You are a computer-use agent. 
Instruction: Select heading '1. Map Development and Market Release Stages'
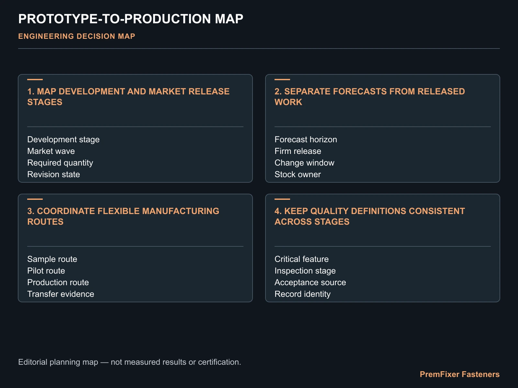[x=129, y=97]
